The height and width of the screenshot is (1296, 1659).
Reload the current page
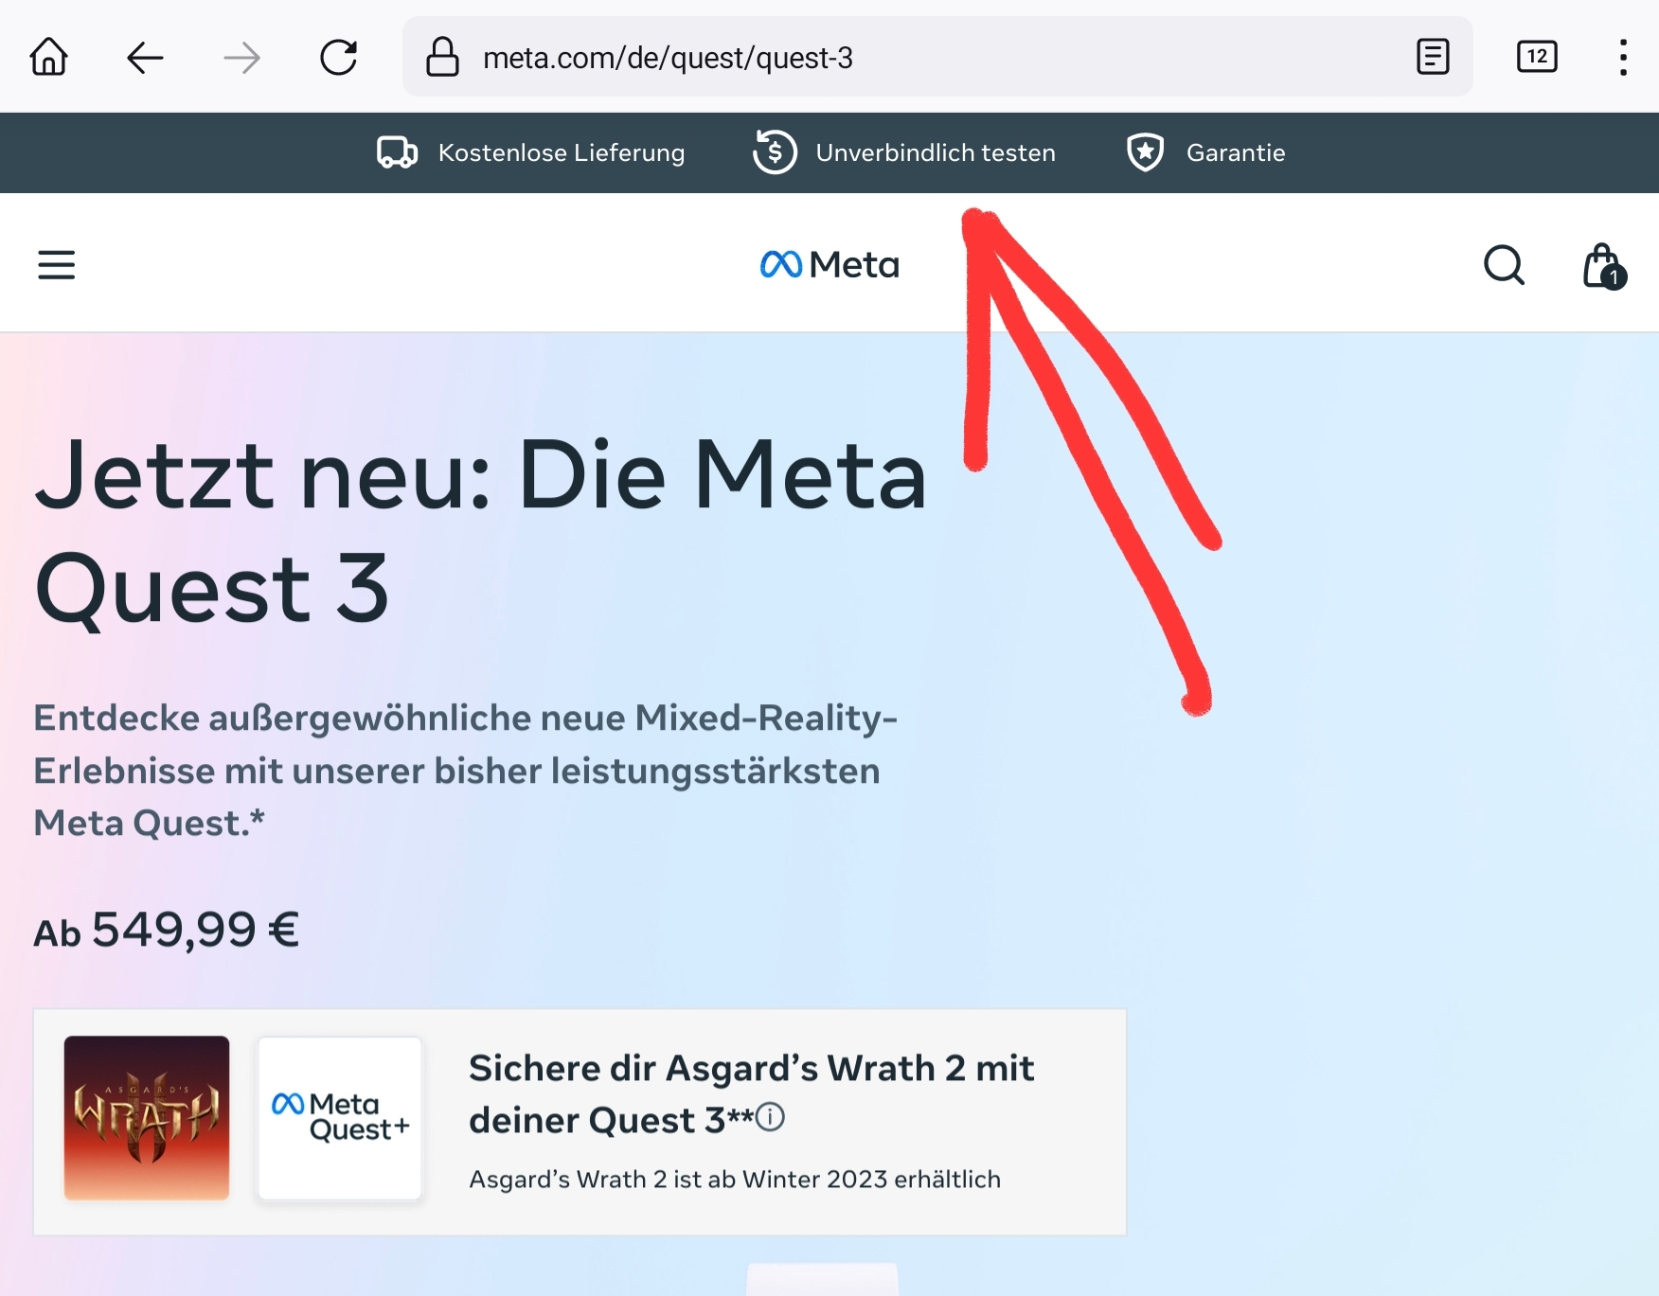point(339,57)
